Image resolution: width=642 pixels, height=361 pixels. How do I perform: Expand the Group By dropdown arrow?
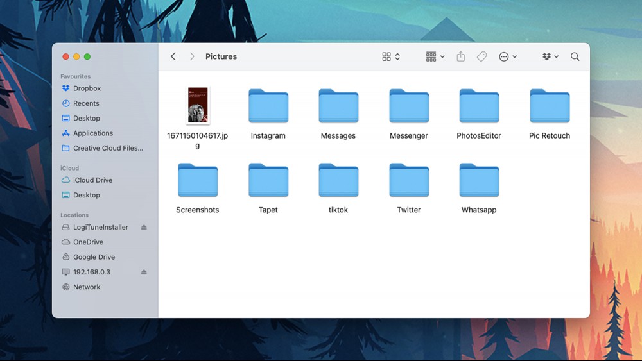(x=442, y=57)
